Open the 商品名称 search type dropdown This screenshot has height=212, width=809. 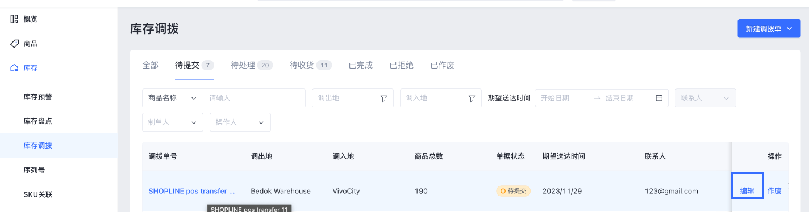point(173,98)
